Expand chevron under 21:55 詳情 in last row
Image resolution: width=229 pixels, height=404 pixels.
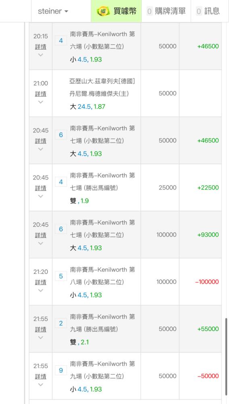41,385
